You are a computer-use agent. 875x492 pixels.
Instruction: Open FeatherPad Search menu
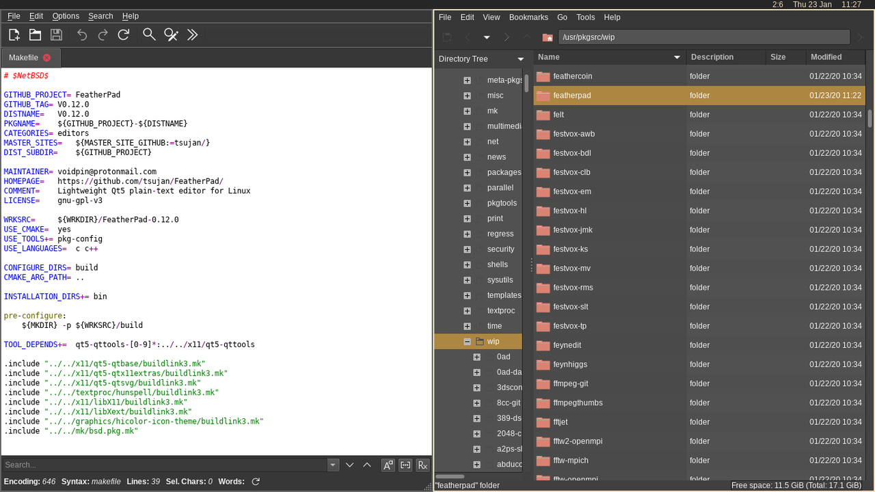coord(100,16)
